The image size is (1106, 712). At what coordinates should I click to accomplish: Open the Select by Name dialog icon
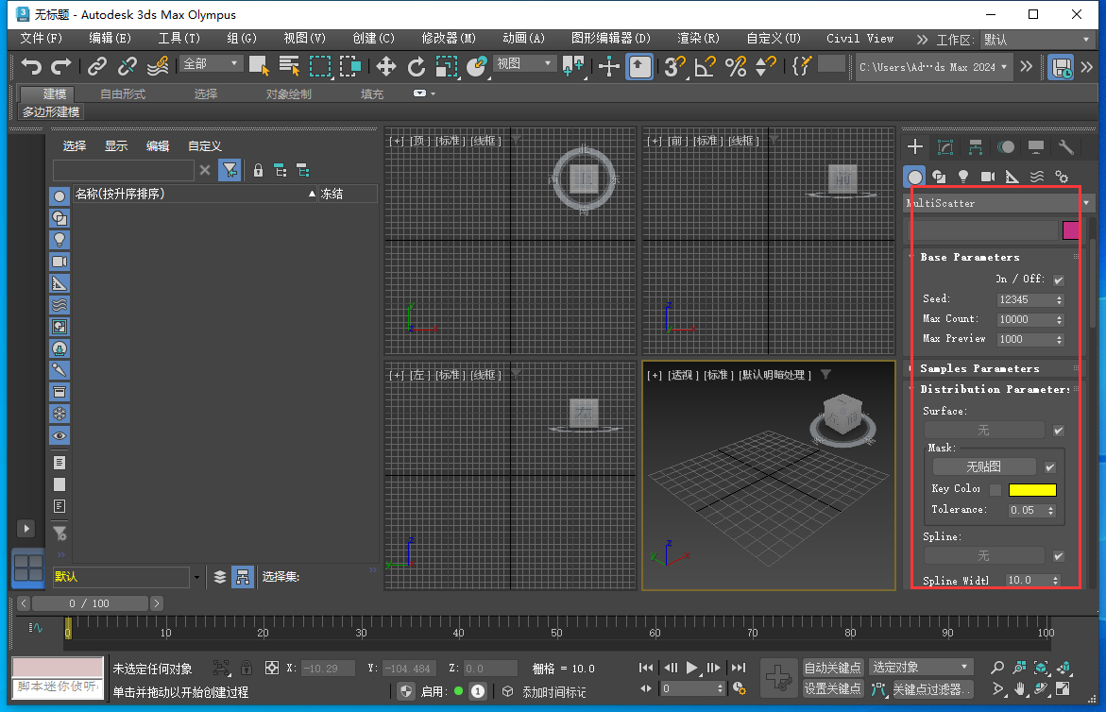point(290,67)
